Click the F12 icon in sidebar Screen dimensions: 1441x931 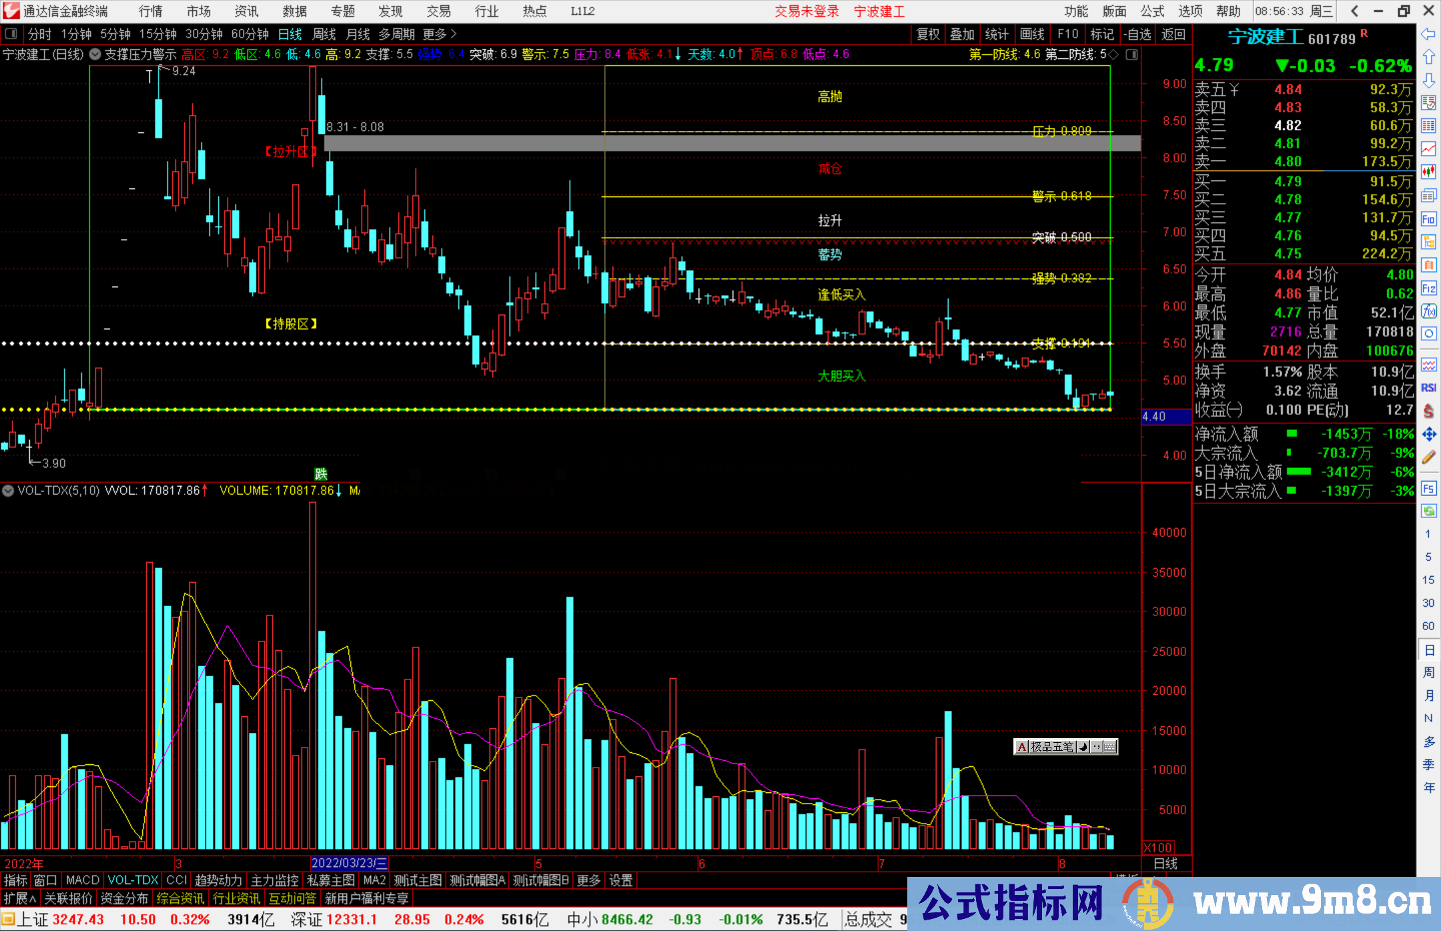pyautogui.click(x=1428, y=288)
